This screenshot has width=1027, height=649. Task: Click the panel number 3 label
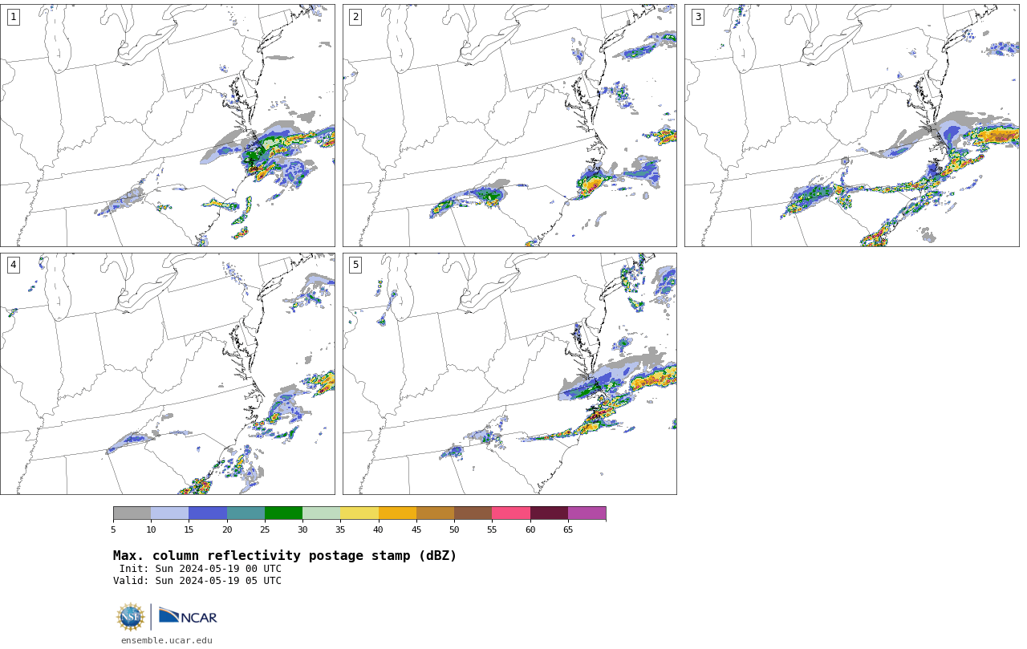[698, 17]
